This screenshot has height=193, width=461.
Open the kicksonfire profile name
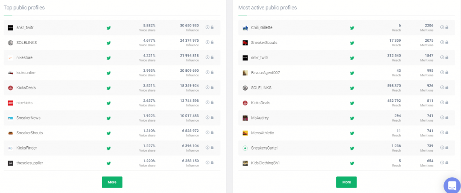(26, 73)
